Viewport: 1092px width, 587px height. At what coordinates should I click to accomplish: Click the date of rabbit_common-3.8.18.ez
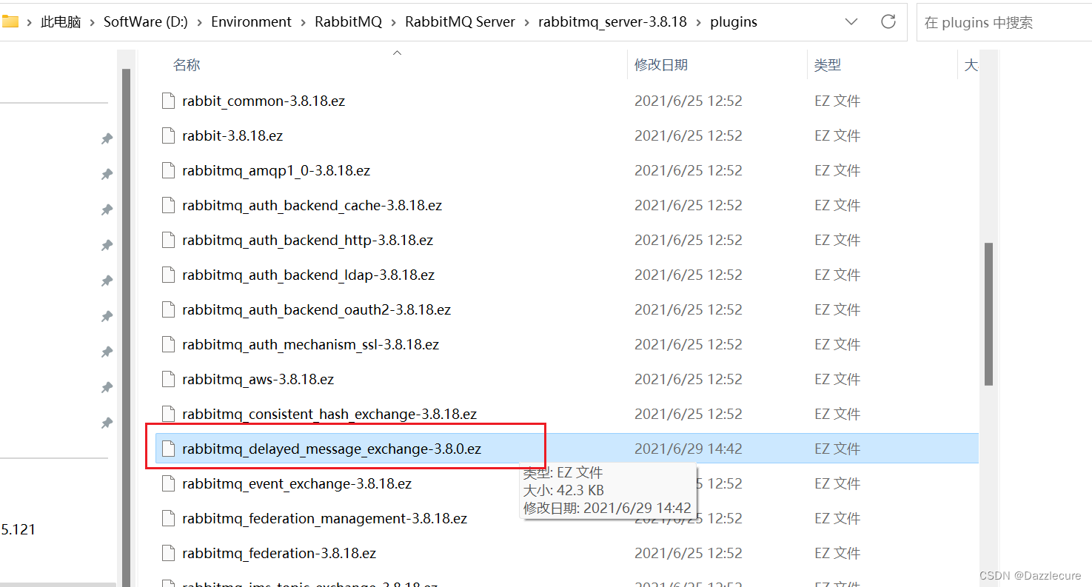688,101
